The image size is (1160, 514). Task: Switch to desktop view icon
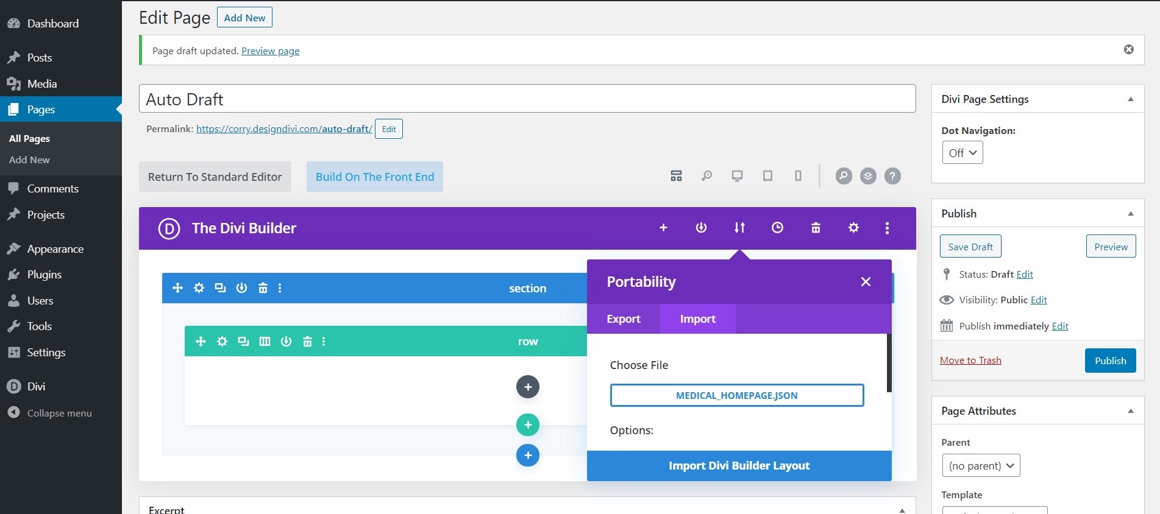pyautogui.click(x=737, y=176)
